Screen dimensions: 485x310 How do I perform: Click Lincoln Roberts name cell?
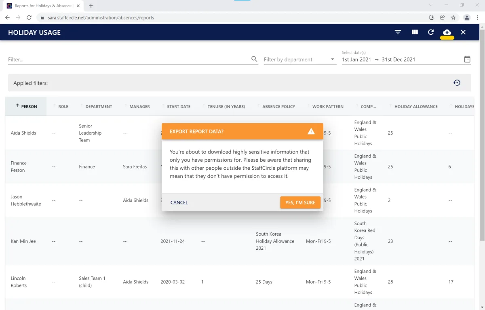(x=19, y=282)
